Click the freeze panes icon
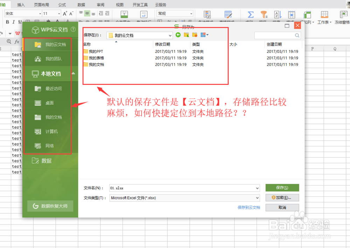Screen dimensions: 350x248 [343, 15]
